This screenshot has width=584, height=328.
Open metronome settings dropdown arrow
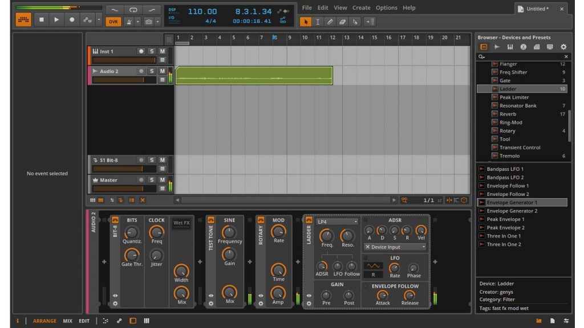pos(138,22)
